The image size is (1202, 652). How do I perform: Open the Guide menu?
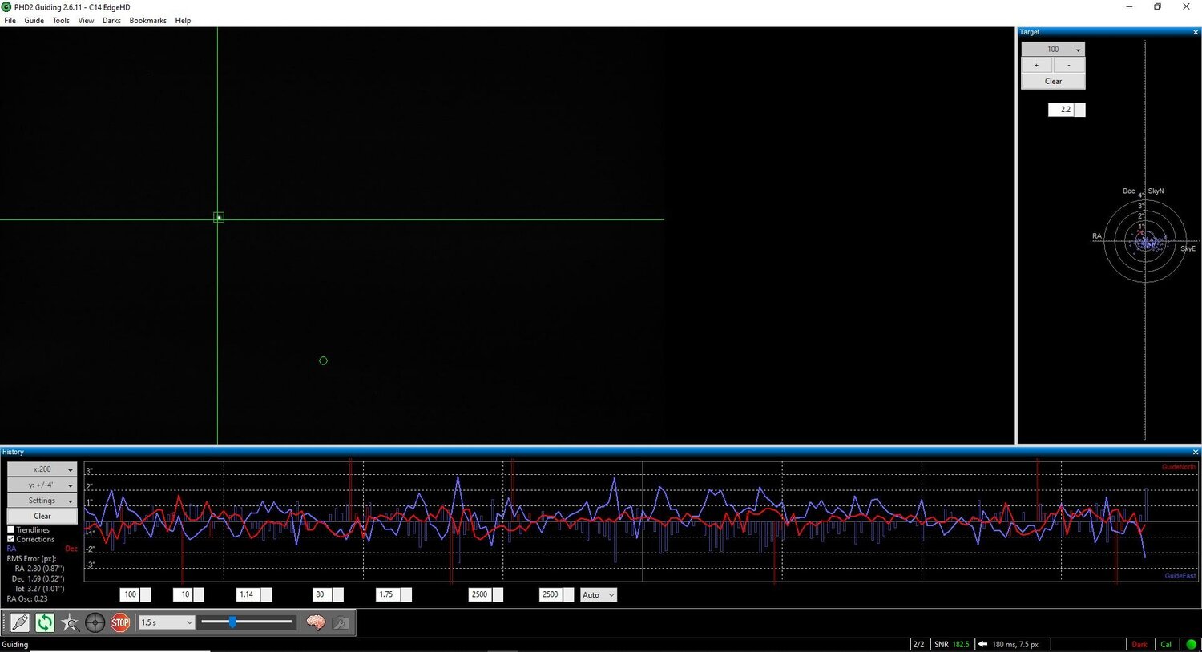point(33,20)
